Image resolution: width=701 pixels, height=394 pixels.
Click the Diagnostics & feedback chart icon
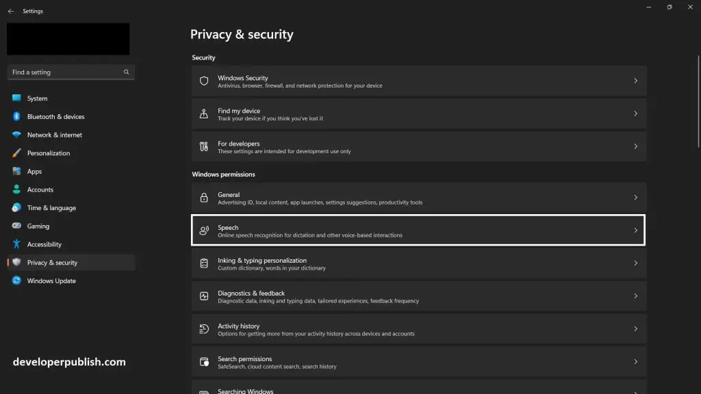(x=204, y=295)
